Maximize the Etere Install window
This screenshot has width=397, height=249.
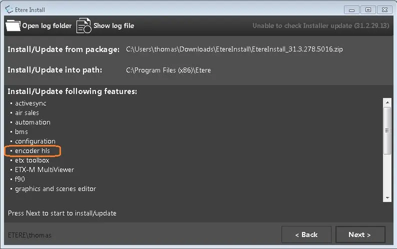coord(368,9)
